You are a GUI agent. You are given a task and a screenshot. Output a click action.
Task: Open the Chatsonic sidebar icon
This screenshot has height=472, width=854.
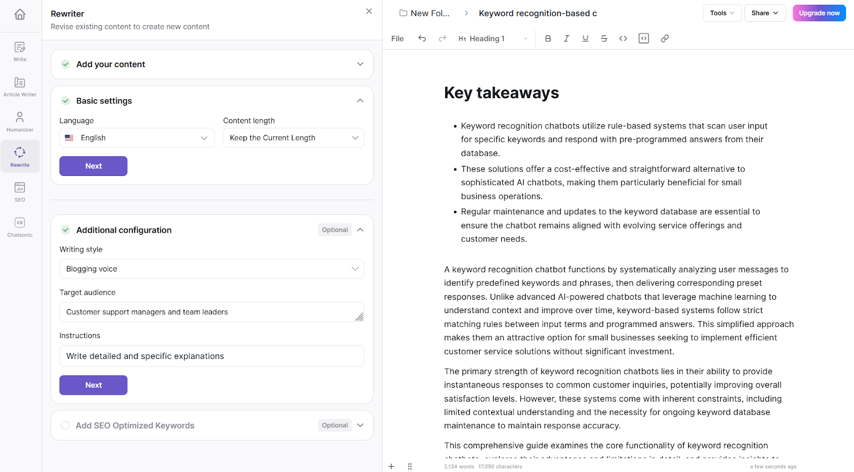20,227
